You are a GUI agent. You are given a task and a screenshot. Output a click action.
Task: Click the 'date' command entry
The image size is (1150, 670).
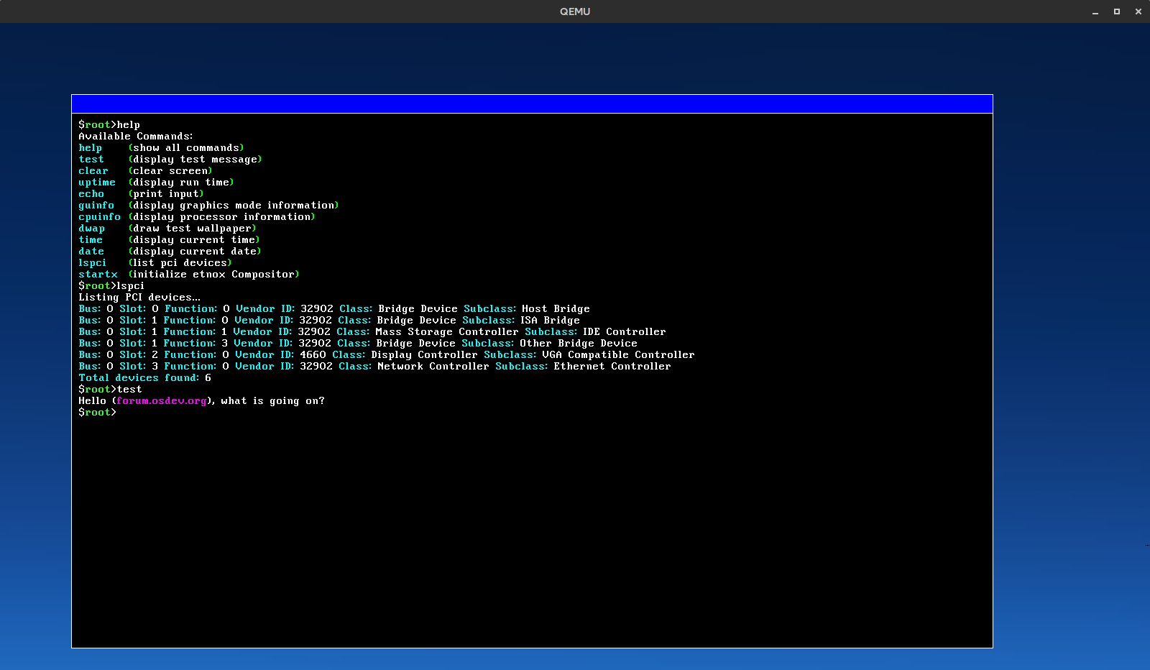click(91, 252)
